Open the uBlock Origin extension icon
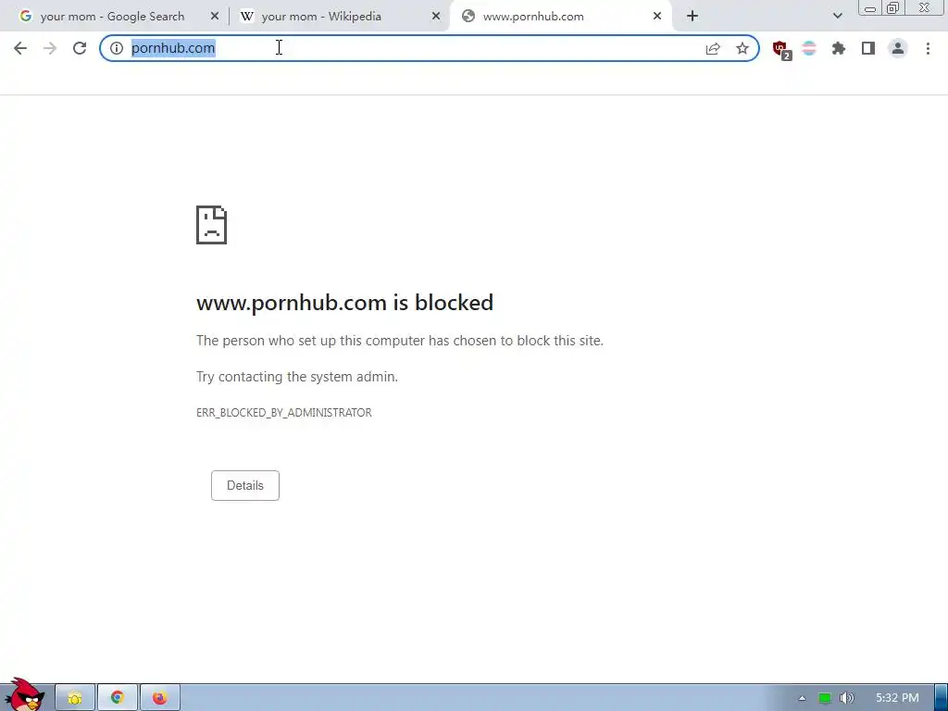Image resolution: width=948 pixels, height=711 pixels. pyautogui.click(x=781, y=50)
